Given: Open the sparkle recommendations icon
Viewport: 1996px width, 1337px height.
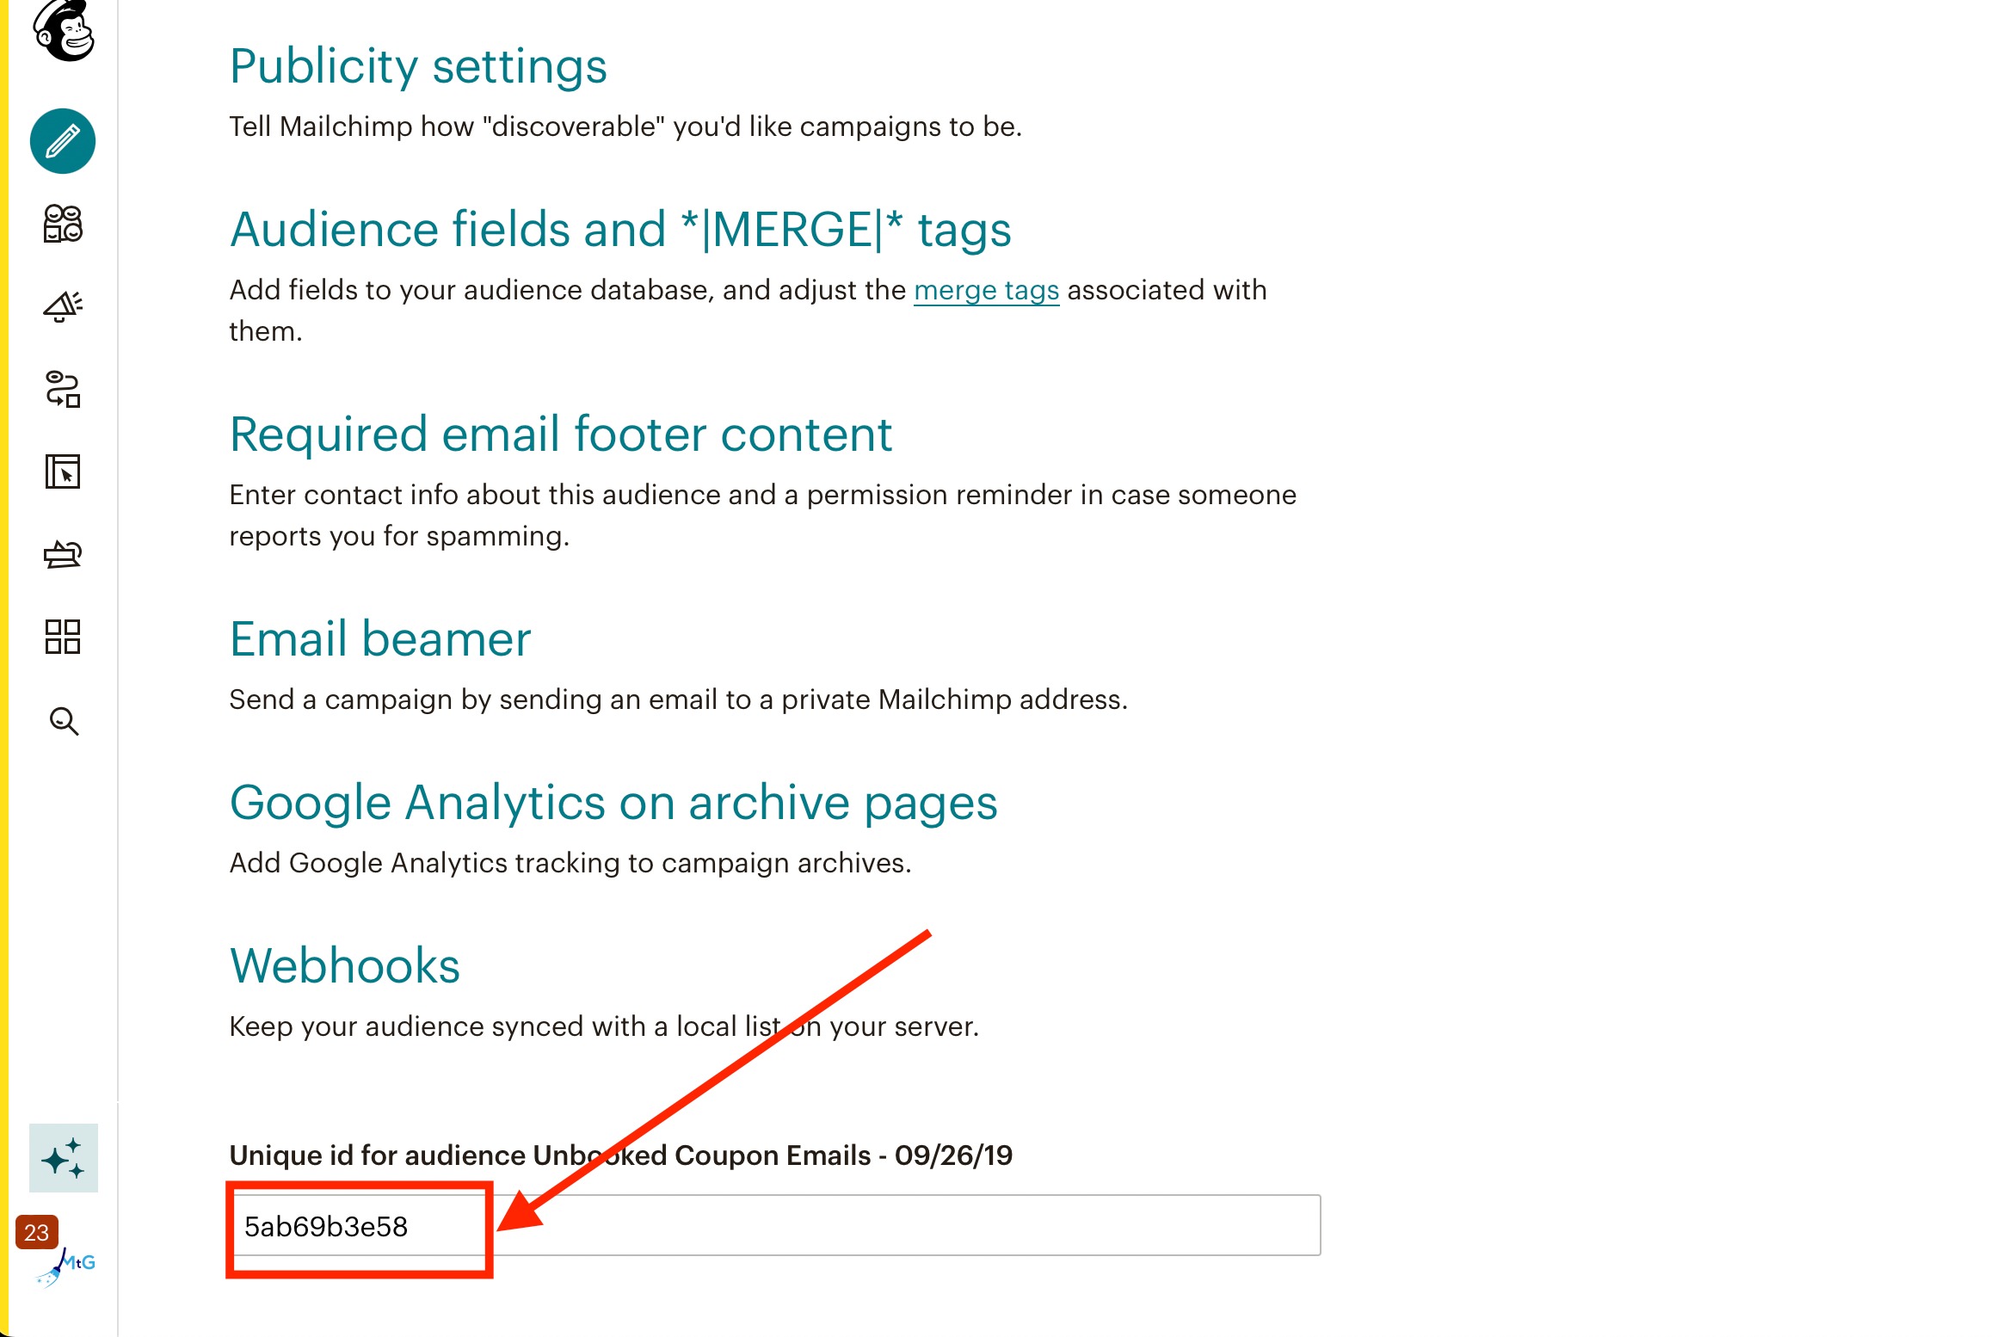Looking at the screenshot, I should pos(64,1158).
